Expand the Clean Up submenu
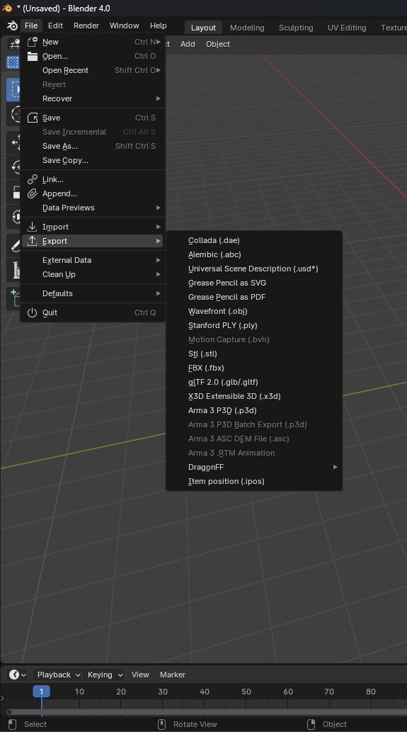The height and width of the screenshot is (732, 407). point(93,274)
